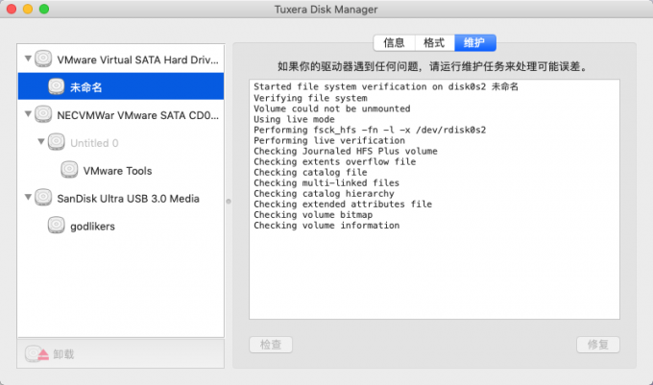This screenshot has width=653, height=385.
Task: Click the Untitled 0 disk icon
Action: click(x=57, y=142)
